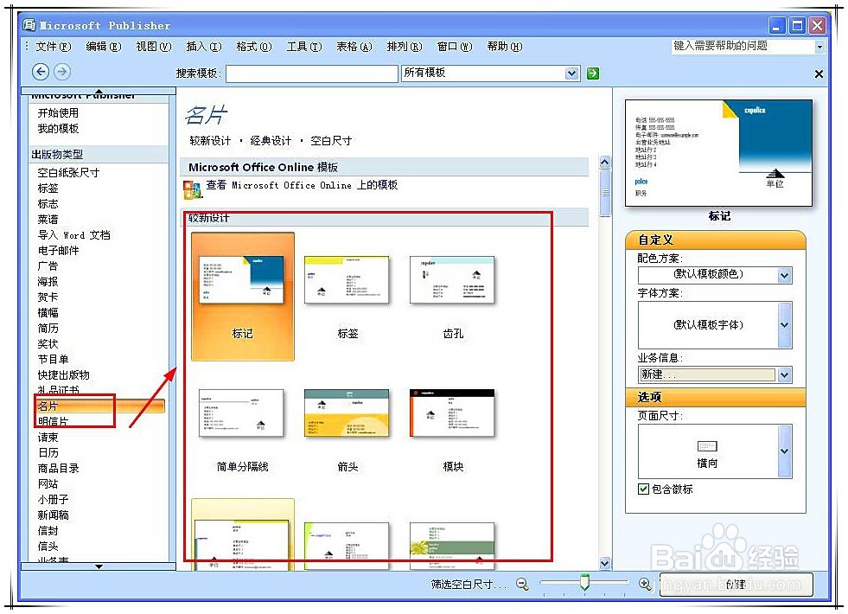Click the Forward navigation arrow icon
Viewport: 848px width, 614px height.
[62, 72]
